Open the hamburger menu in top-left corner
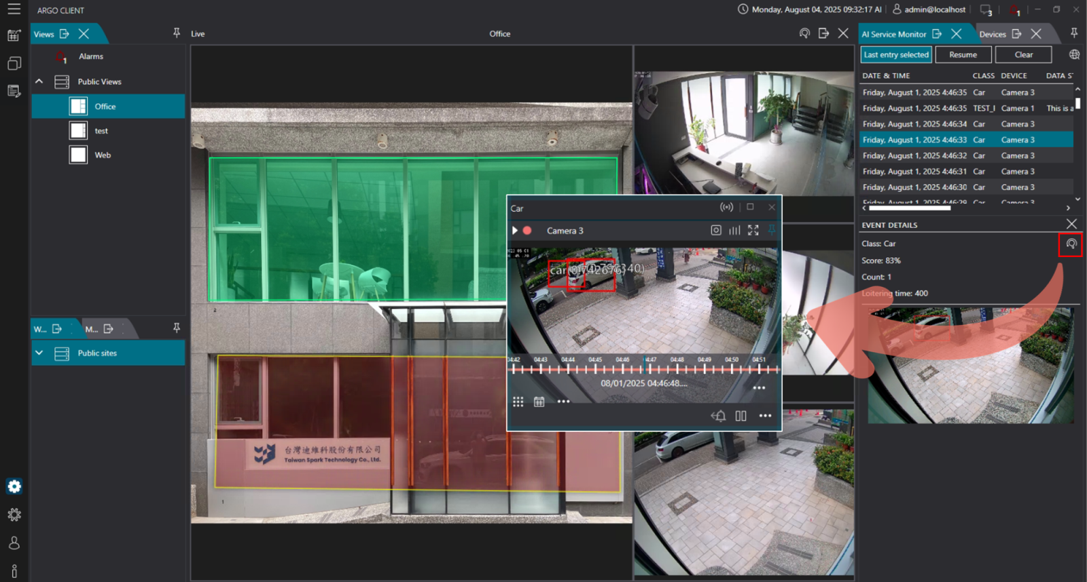The width and height of the screenshot is (1087, 582). 14,9
